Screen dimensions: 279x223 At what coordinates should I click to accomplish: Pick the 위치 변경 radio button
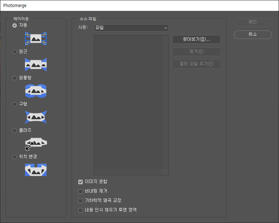pos(15,157)
